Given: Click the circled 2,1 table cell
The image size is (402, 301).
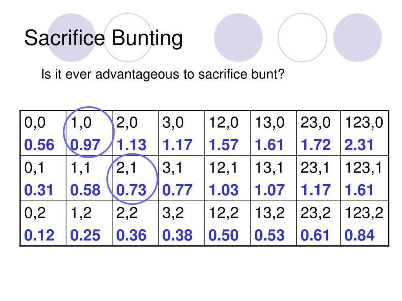Looking at the screenshot, I should [x=135, y=178].
